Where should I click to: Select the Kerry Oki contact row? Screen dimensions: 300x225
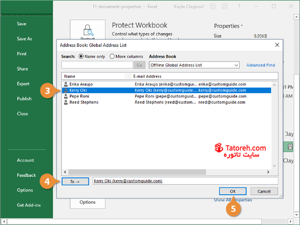coord(166,90)
